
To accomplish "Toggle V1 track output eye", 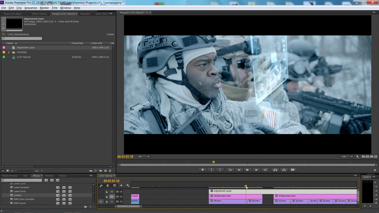I will click(121, 202).
